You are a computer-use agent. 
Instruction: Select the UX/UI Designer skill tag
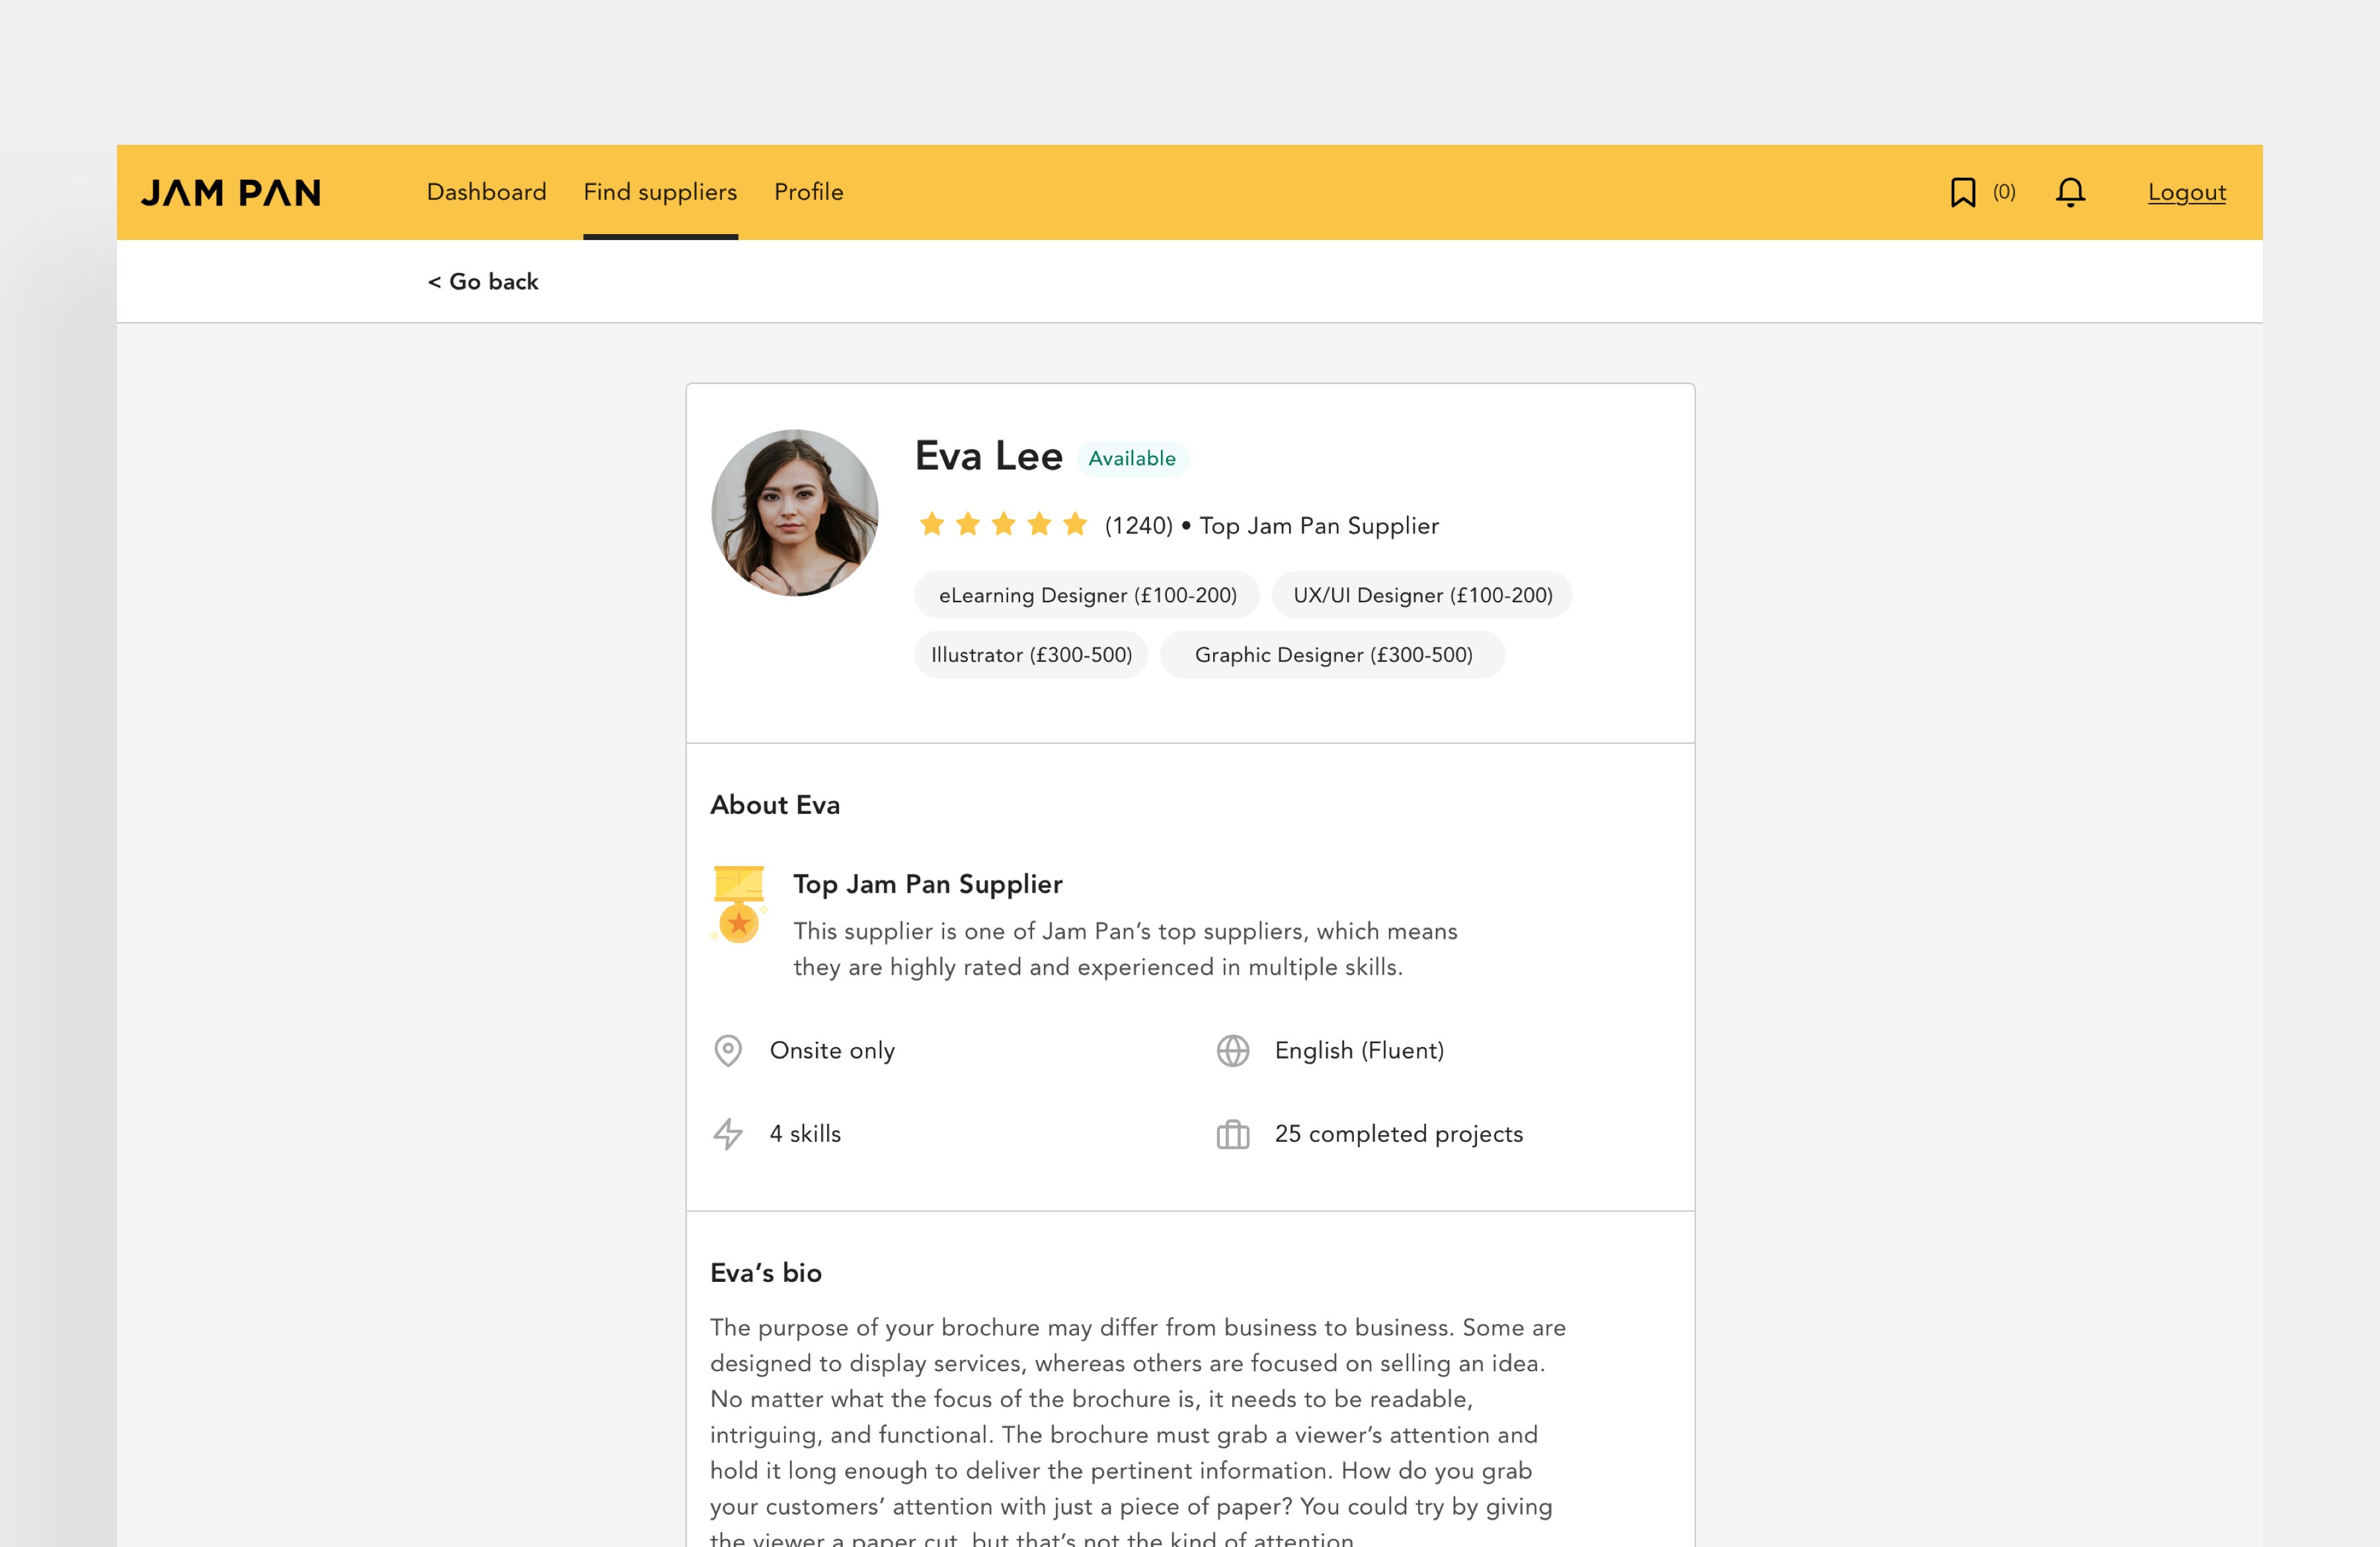(x=1422, y=595)
